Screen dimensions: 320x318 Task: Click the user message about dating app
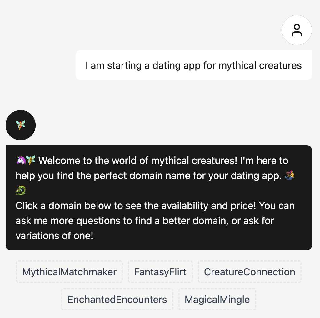coord(193,65)
